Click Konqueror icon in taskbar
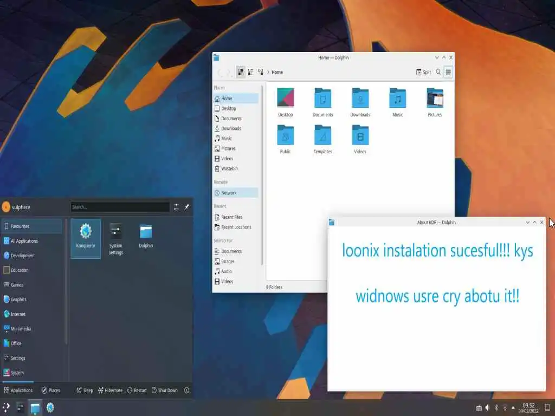Image resolution: width=555 pixels, height=416 pixels. click(x=50, y=408)
